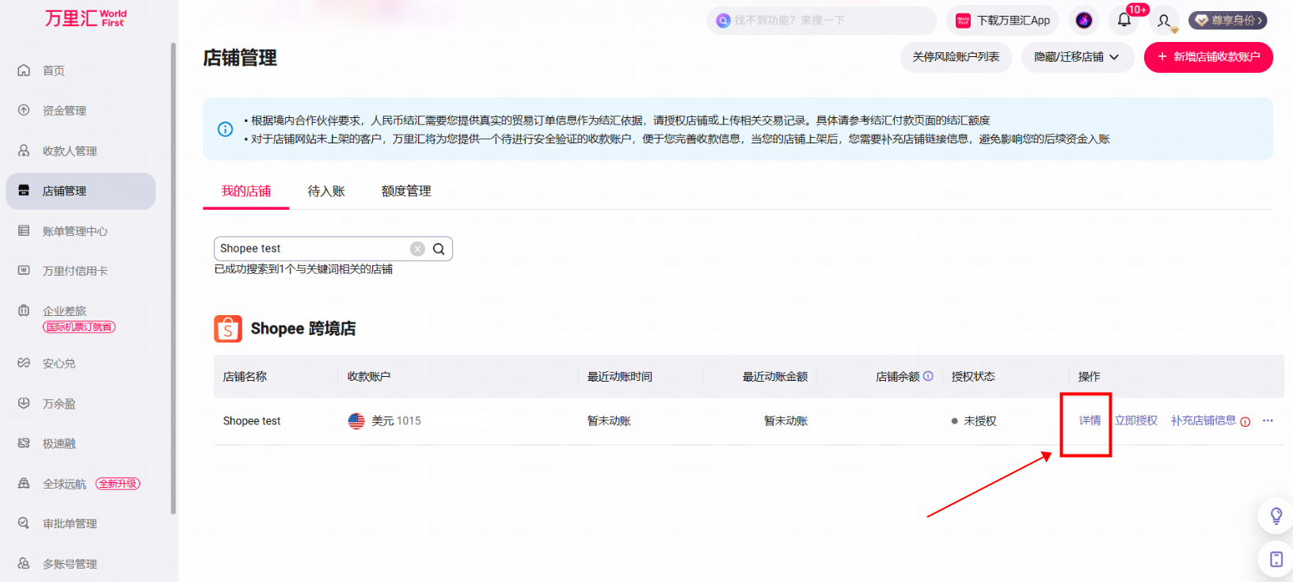Click the Shopee test store name cell
Image resolution: width=1293 pixels, height=582 pixels.
click(x=252, y=421)
